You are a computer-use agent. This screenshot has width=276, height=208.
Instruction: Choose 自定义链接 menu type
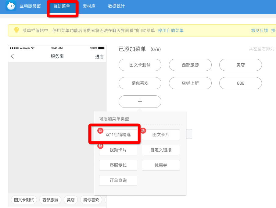click(x=161, y=150)
